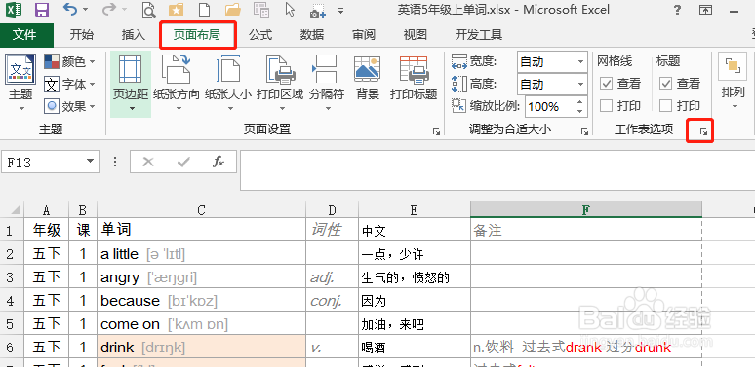Open the 主题 themes gallery

[x=20, y=84]
